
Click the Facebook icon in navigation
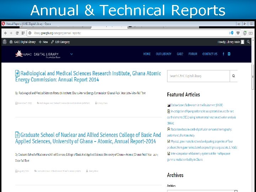point(223,54)
